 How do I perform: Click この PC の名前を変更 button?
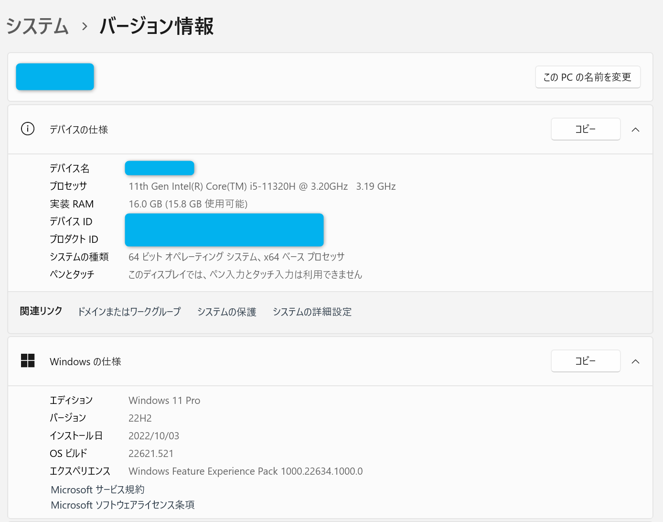coord(588,77)
